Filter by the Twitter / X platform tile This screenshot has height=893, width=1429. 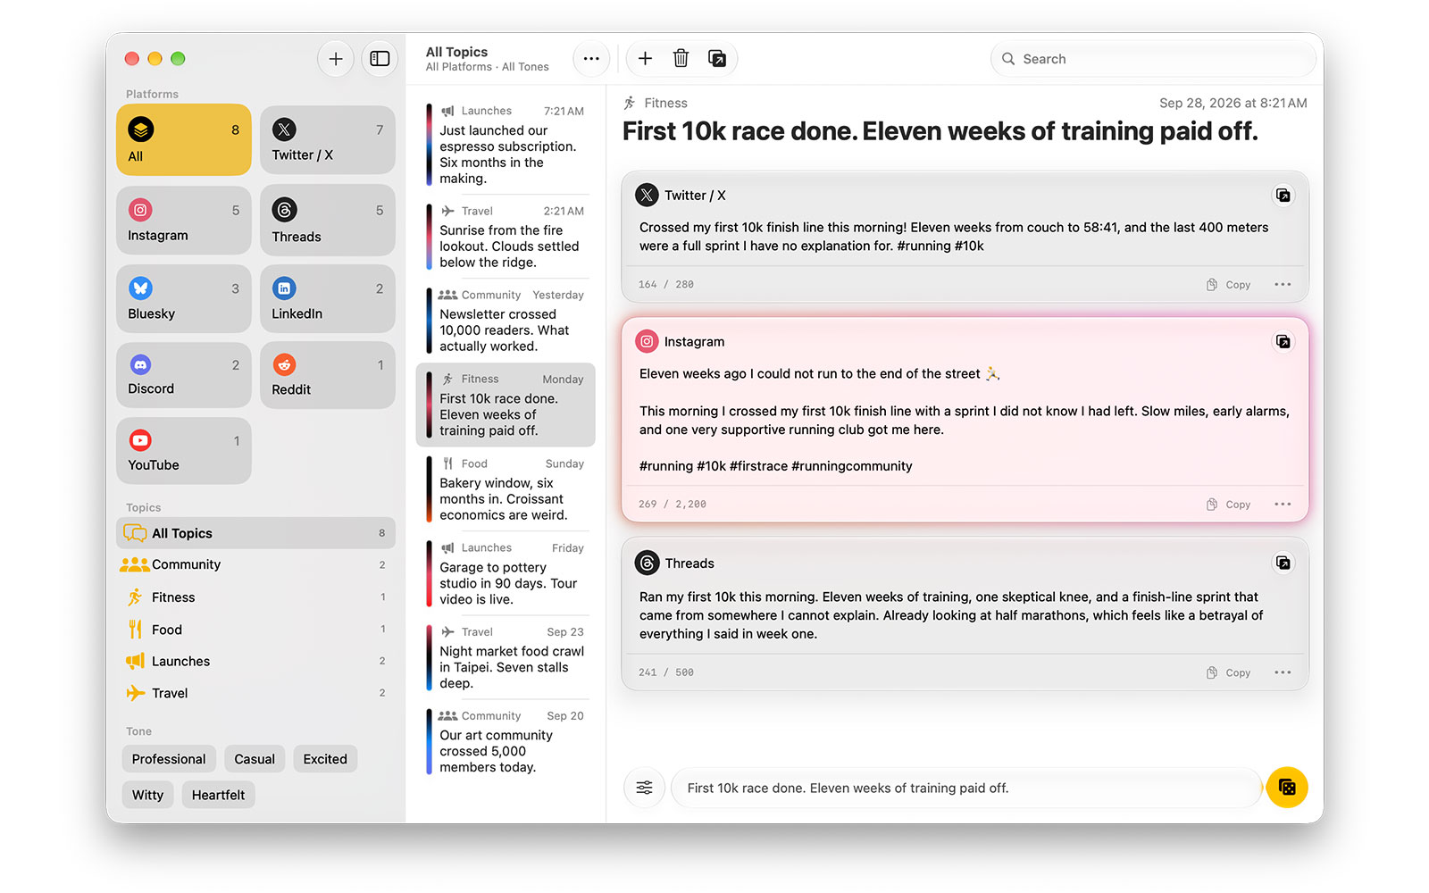click(x=328, y=139)
